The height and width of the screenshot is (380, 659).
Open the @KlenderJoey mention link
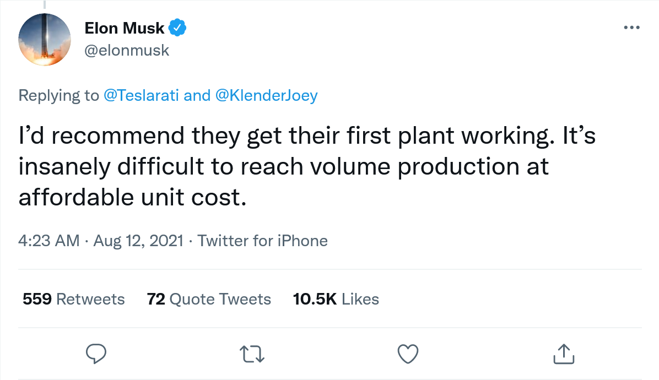pyautogui.click(x=266, y=96)
